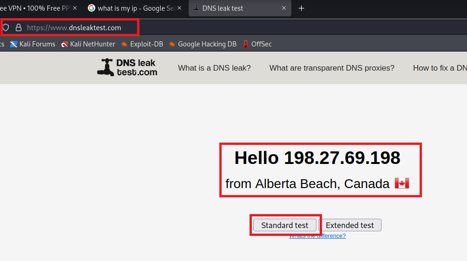Open the Kali NetHunter bookmark

pos(88,44)
